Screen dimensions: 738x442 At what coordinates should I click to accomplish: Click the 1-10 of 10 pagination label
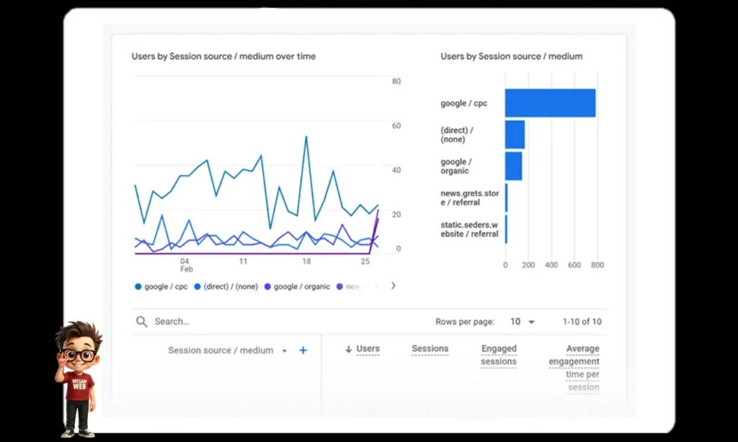coord(581,322)
